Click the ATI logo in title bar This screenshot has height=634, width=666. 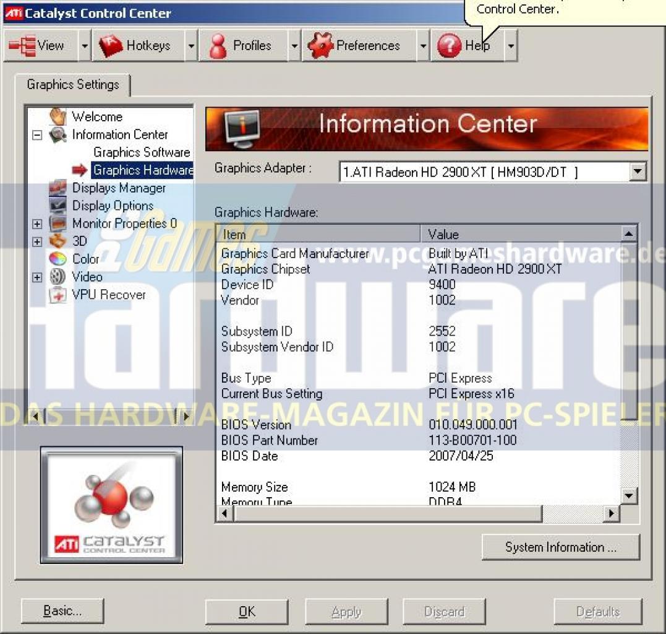click(13, 13)
